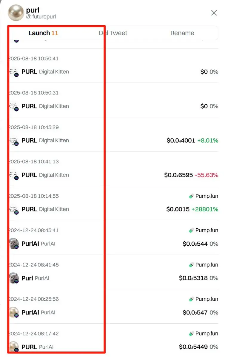Open the Pump.fun link for 08:45:41 launch
This screenshot has height=357, width=225.
[204, 230]
